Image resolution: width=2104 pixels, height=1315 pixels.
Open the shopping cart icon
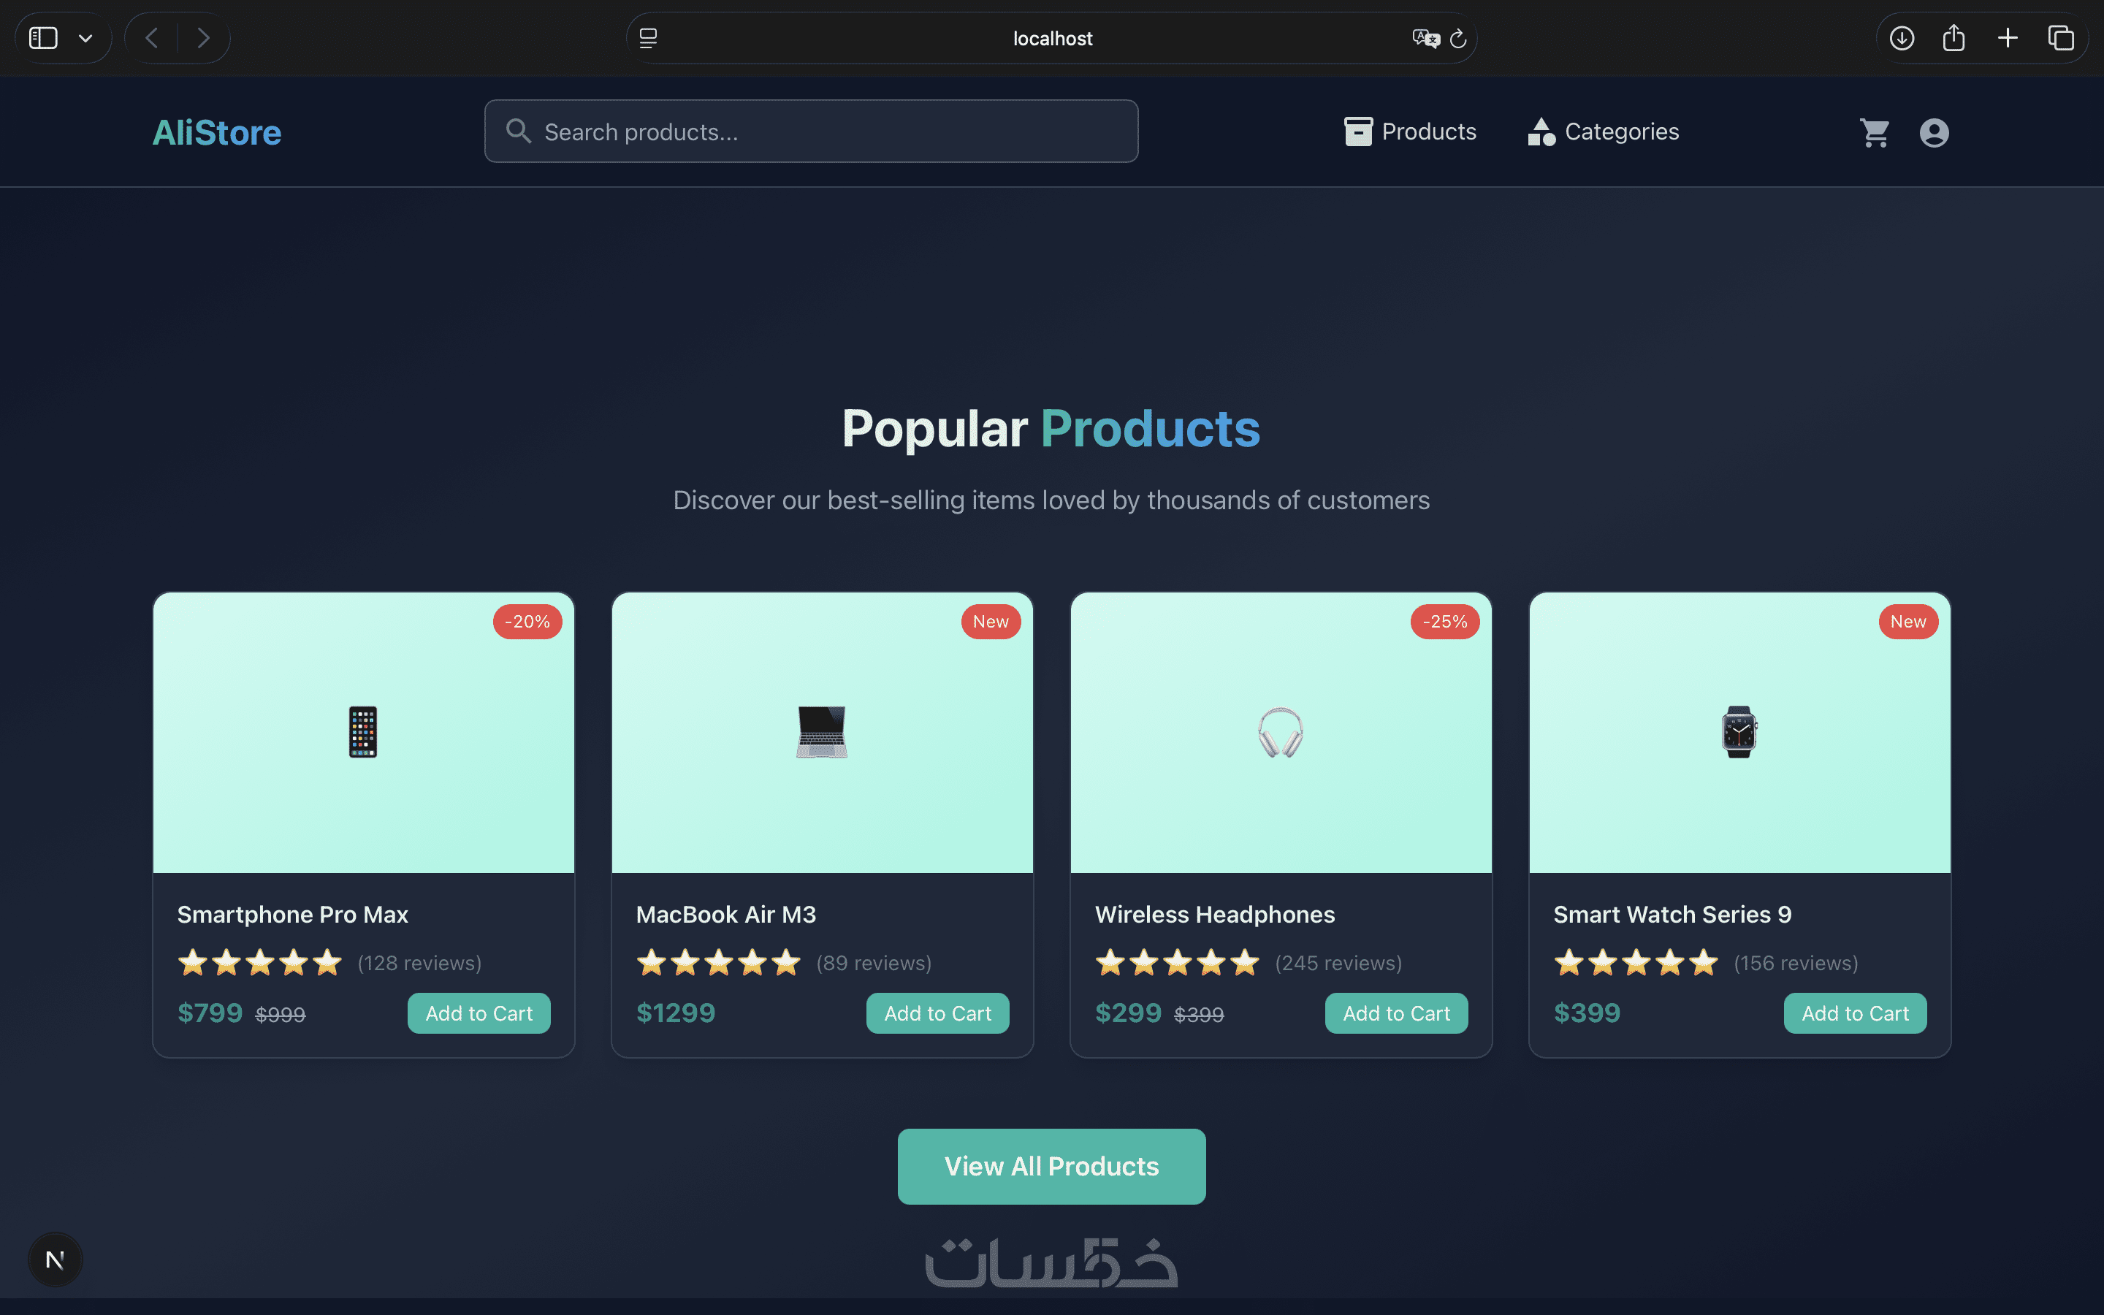click(1875, 132)
